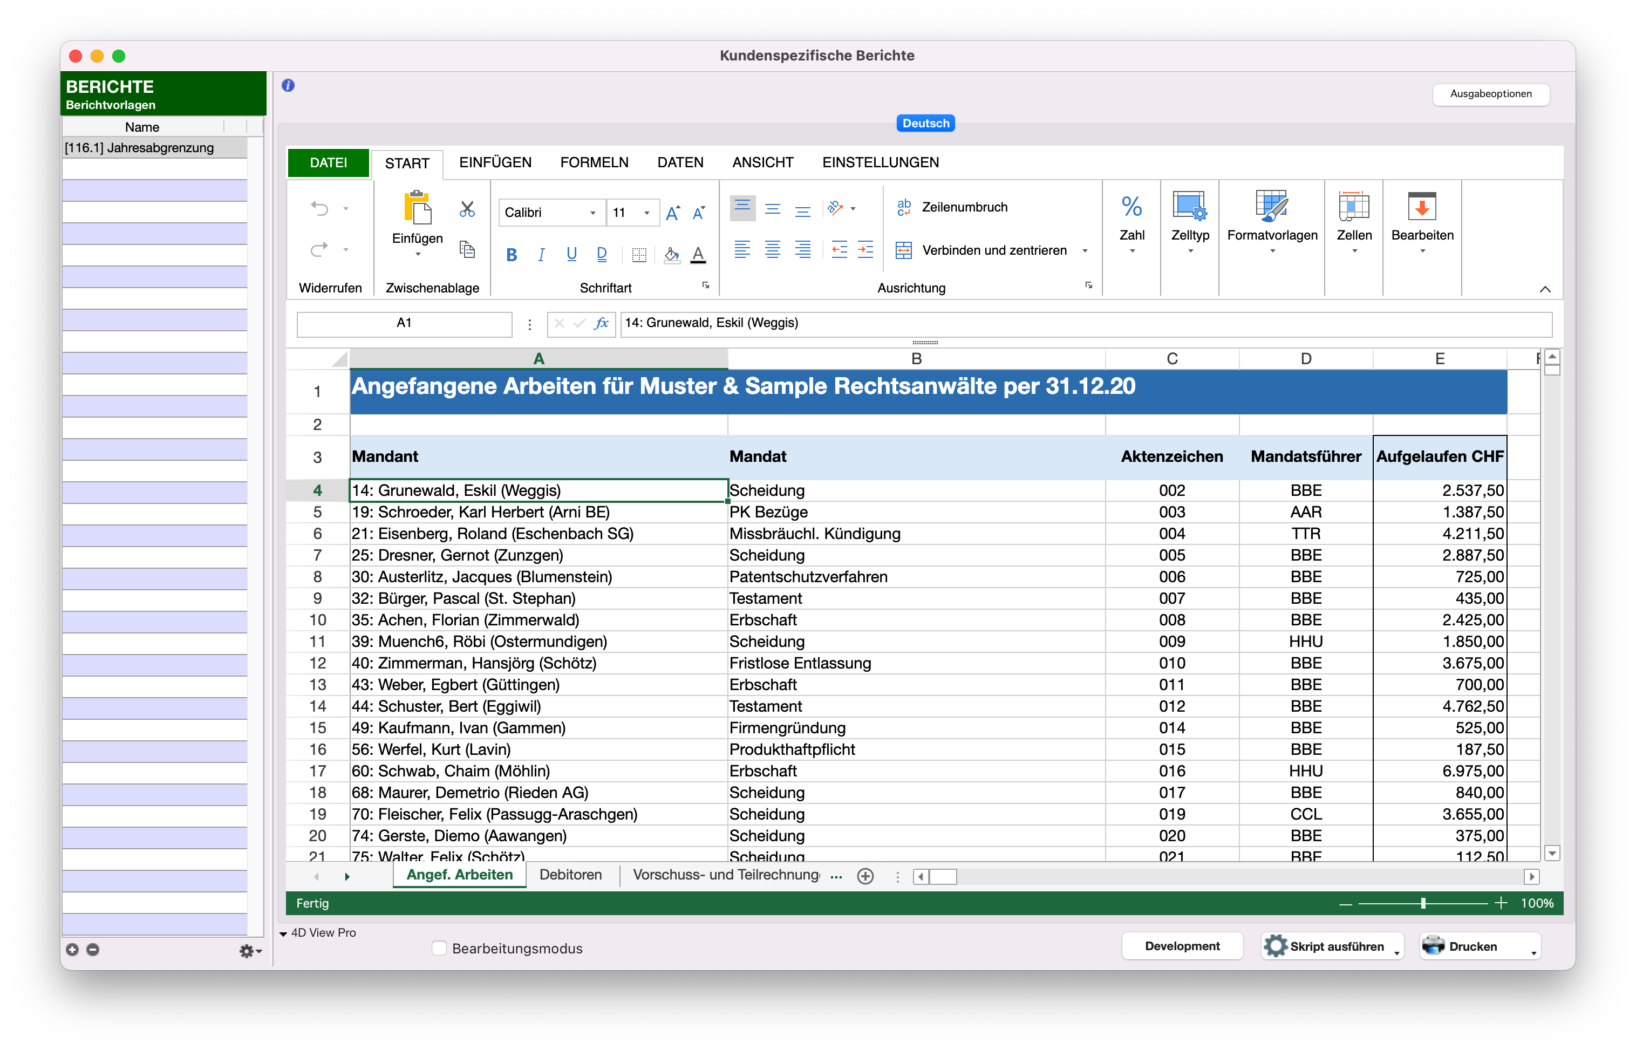The height and width of the screenshot is (1050, 1636).
Task: Increase font size with large A icon
Action: click(672, 213)
